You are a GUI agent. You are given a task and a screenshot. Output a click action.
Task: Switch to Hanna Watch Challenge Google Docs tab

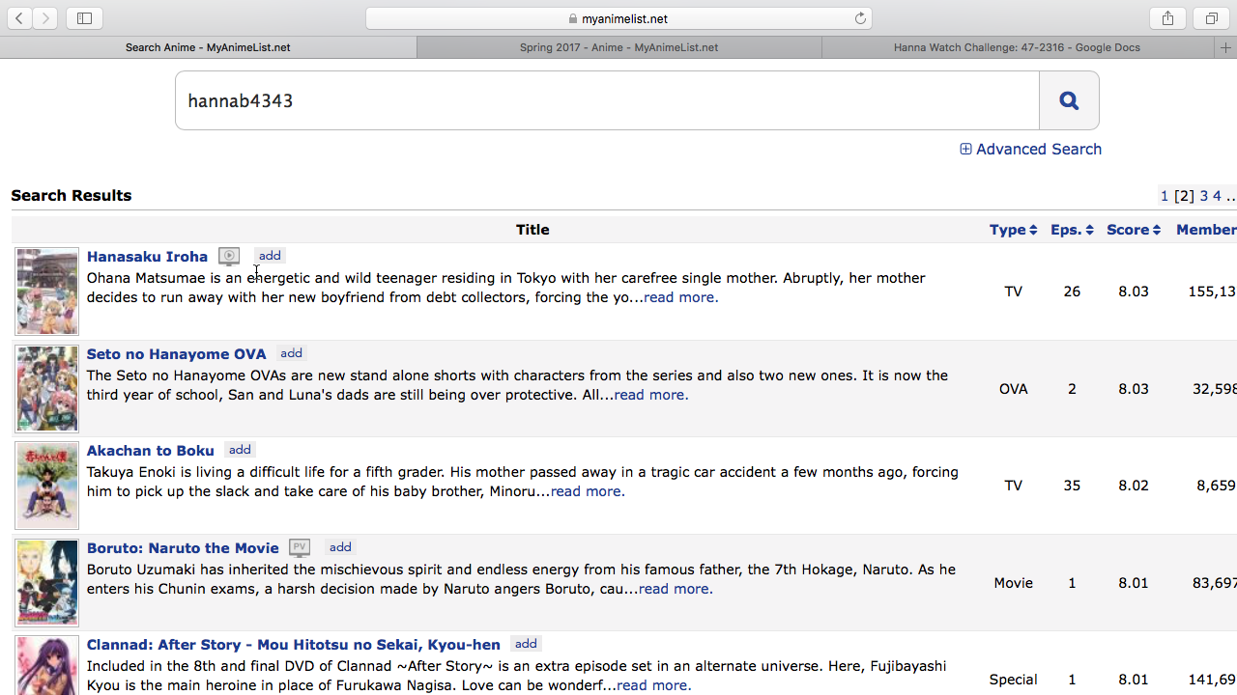click(1017, 47)
